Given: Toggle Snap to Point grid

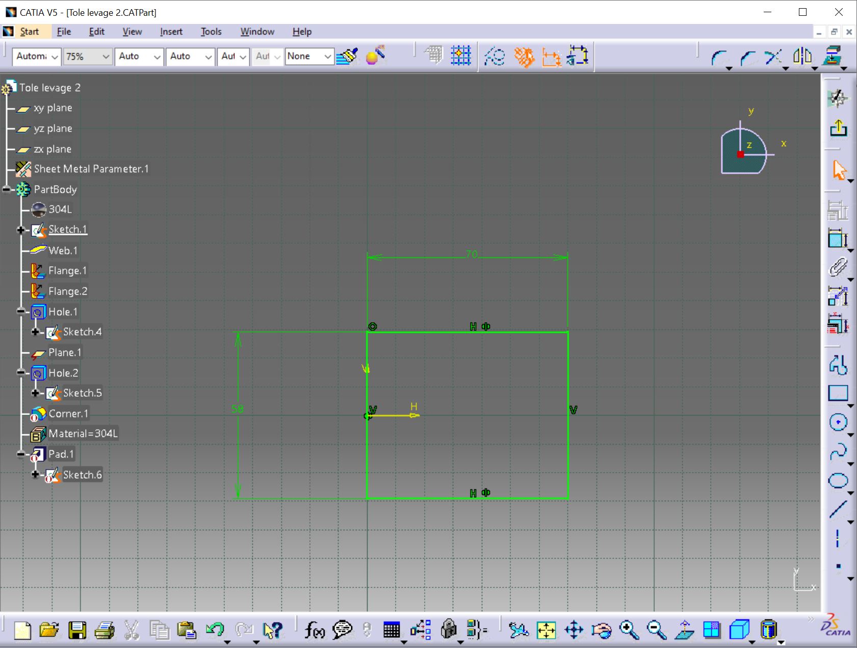Looking at the screenshot, I should click(x=461, y=56).
